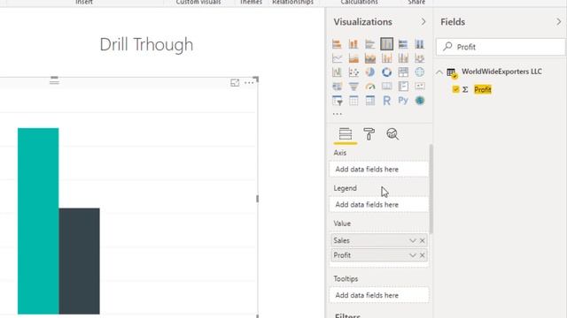This screenshot has width=567, height=318.
Task: Select the 100% stacked bar chart visual
Action: [403, 44]
